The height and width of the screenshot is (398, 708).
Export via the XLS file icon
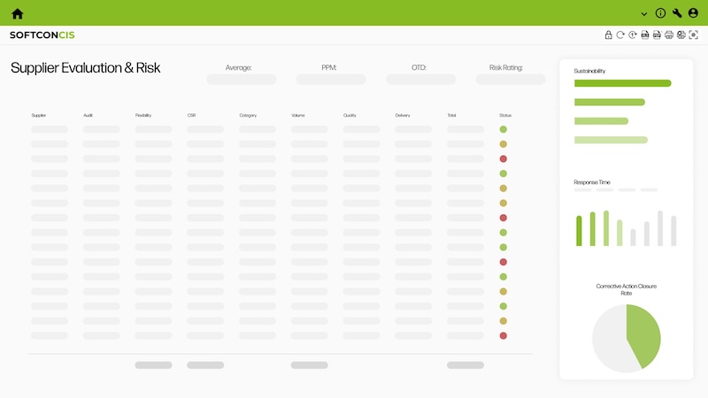tap(645, 34)
